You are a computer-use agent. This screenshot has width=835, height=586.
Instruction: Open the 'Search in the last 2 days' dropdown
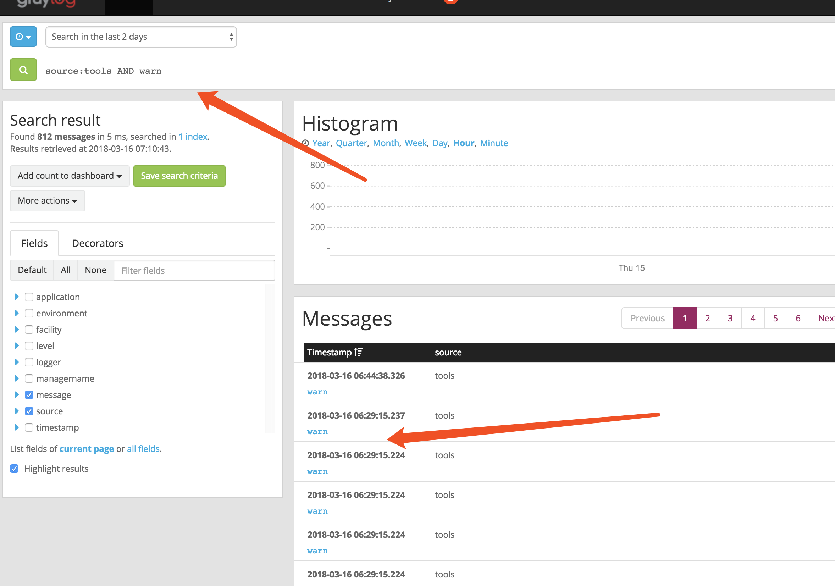click(x=141, y=37)
